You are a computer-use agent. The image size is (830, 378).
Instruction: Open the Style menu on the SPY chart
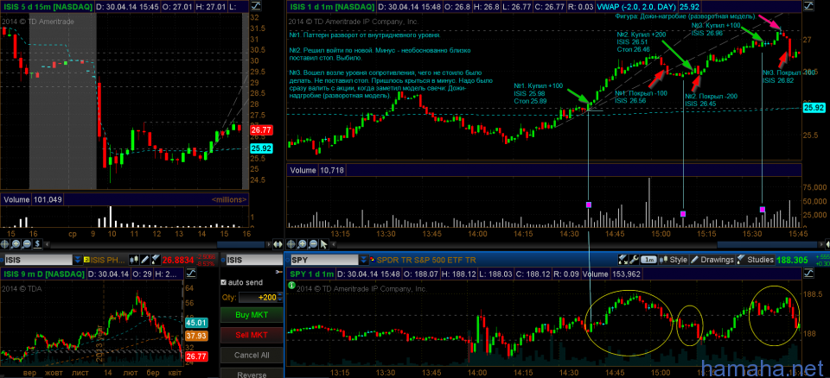tap(674, 260)
